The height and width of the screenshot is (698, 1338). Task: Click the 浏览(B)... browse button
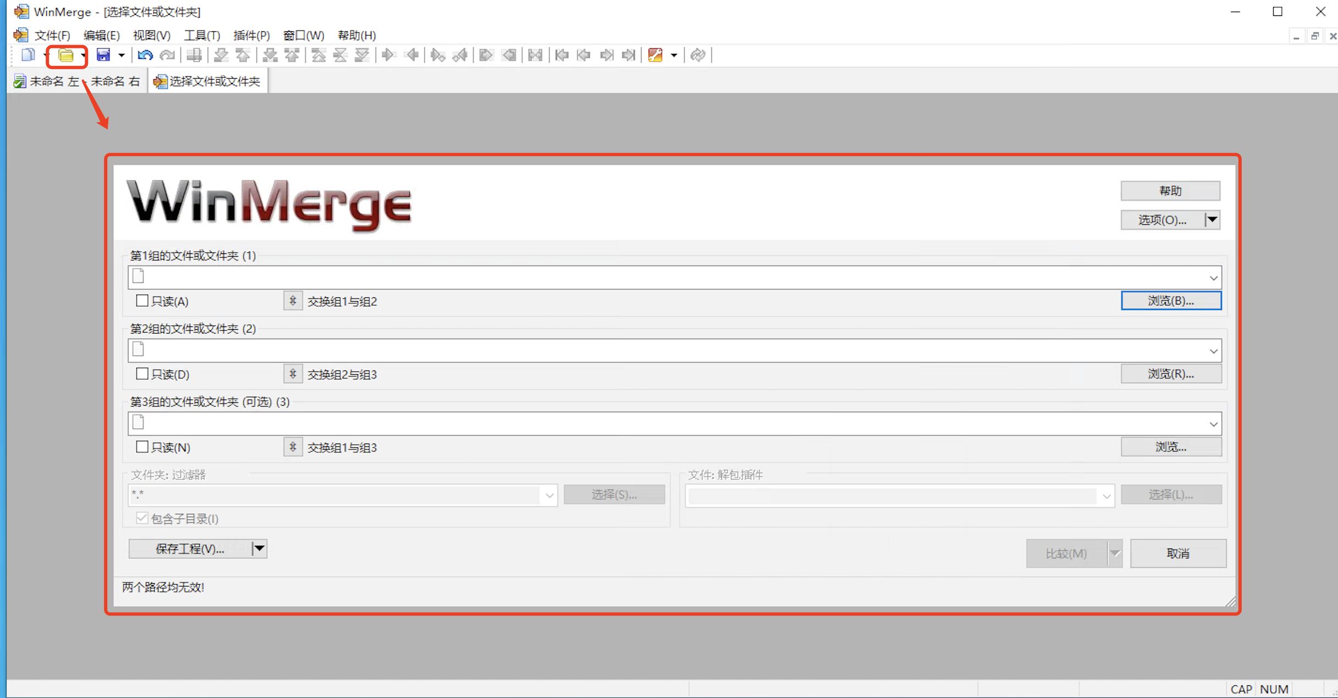pyautogui.click(x=1171, y=301)
